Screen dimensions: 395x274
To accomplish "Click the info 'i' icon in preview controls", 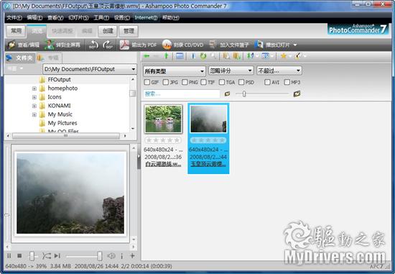I will 121,256.
